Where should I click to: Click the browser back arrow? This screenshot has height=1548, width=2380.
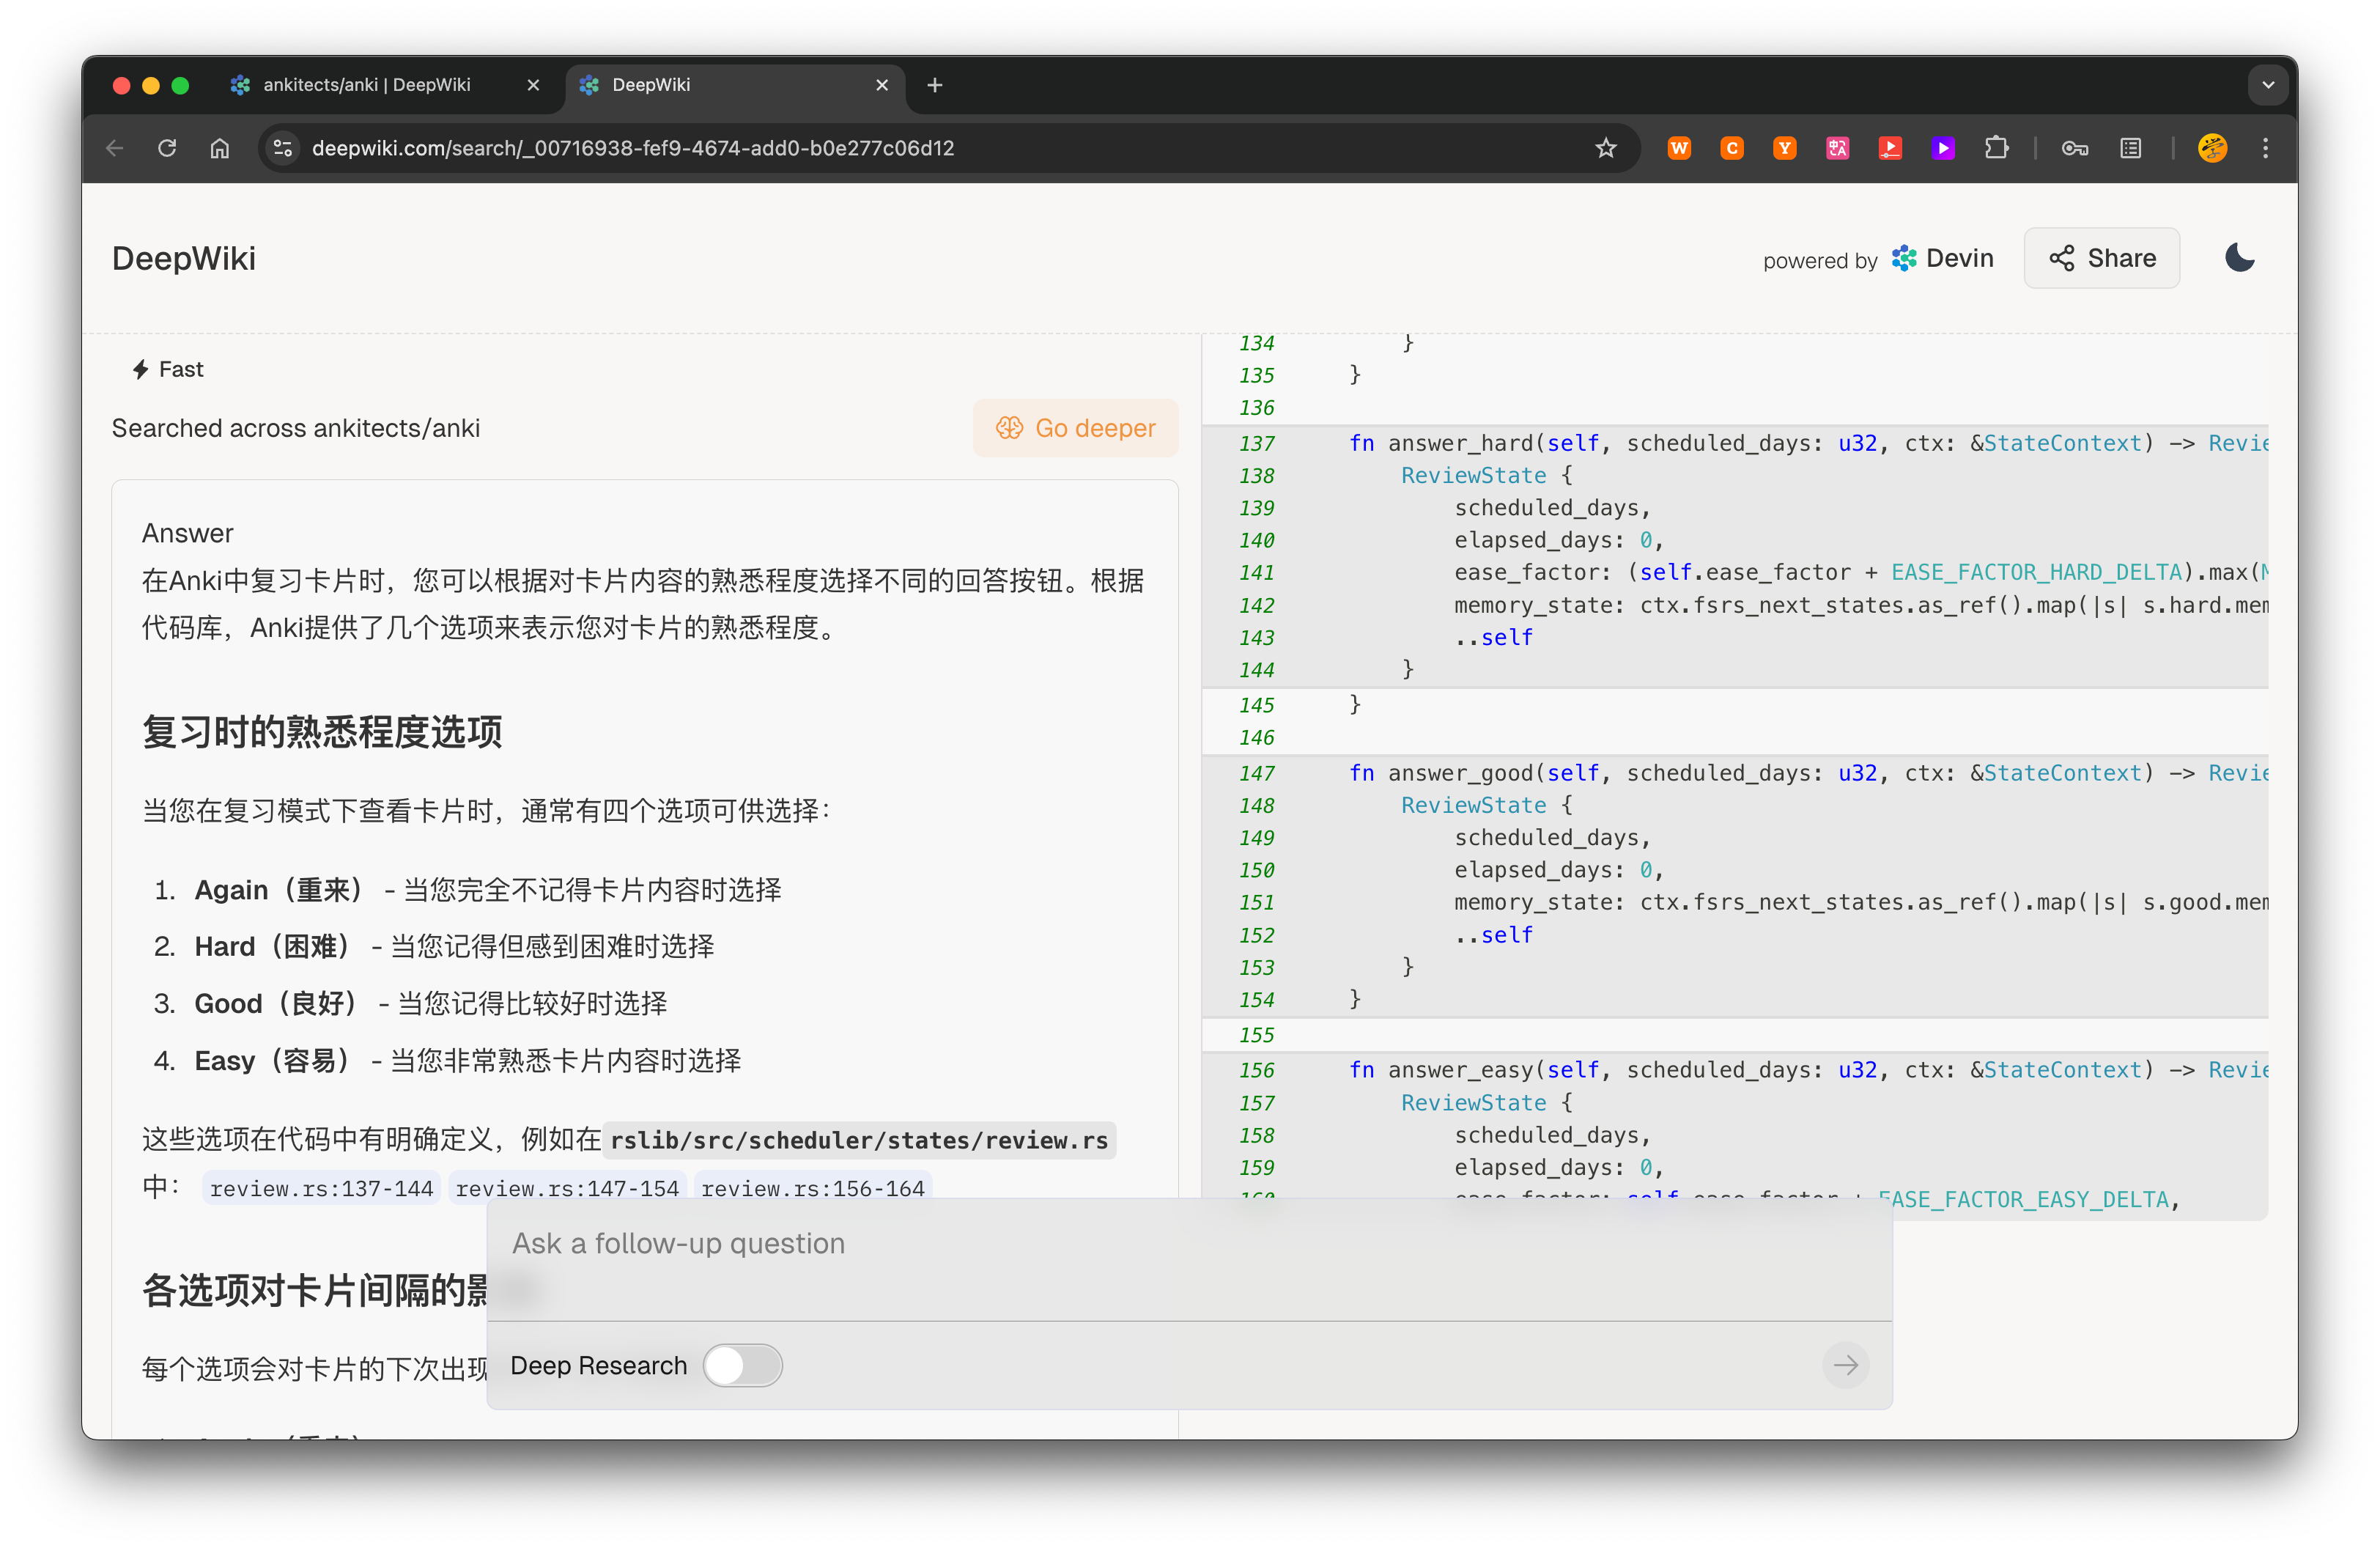(115, 148)
